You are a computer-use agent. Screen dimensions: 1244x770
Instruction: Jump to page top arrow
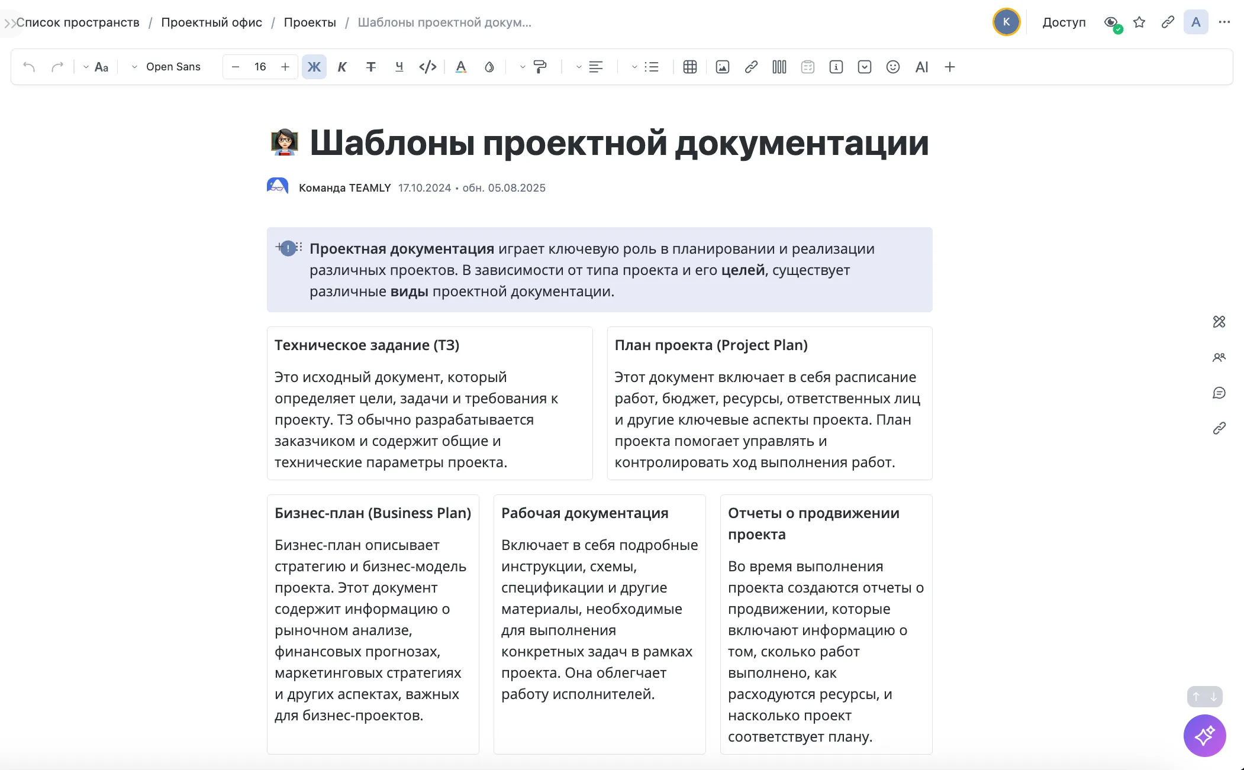pyautogui.click(x=1196, y=697)
